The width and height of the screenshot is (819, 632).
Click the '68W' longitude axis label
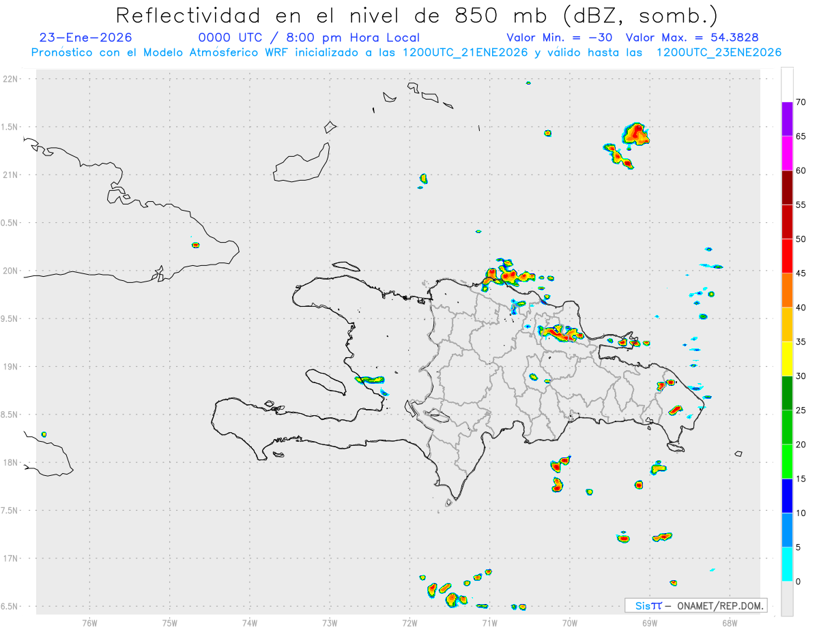[730, 622]
